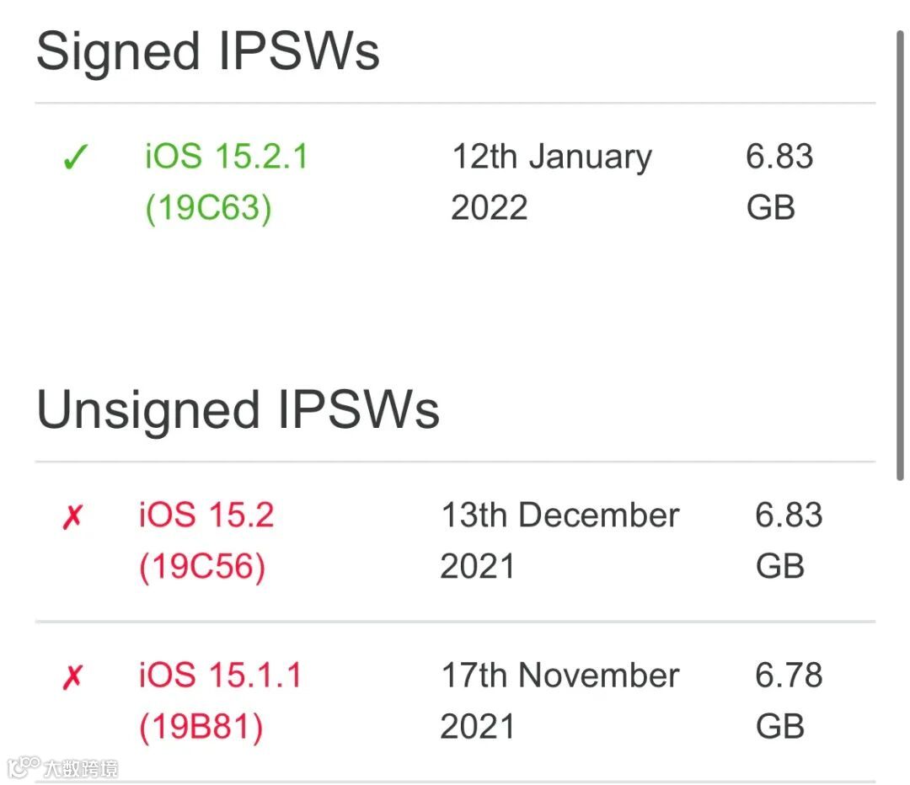Select the 12th January 2022 date cell

(x=552, y=182)
